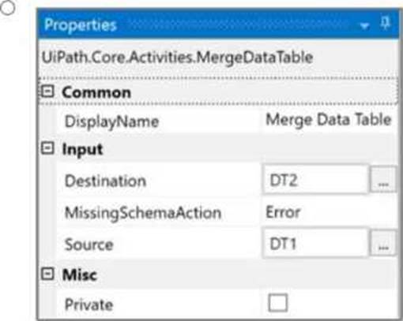
Task: Collapse the Common section
Action: [47, 91]
